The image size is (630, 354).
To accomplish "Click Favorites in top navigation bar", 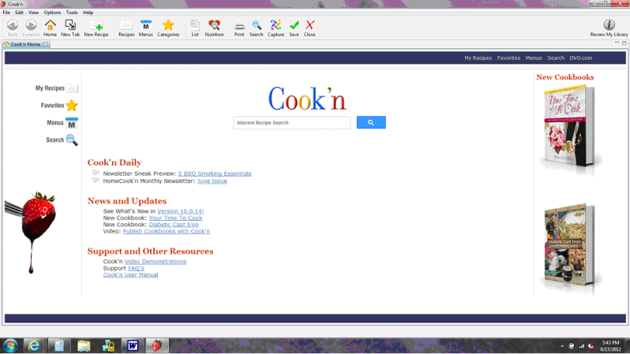I will (508, 58).
